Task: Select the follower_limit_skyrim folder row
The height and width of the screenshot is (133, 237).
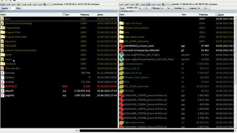Action: 177,28
